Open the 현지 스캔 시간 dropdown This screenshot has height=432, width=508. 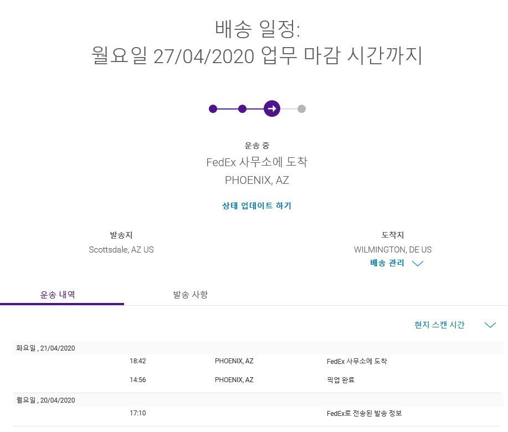pos(440,325)
